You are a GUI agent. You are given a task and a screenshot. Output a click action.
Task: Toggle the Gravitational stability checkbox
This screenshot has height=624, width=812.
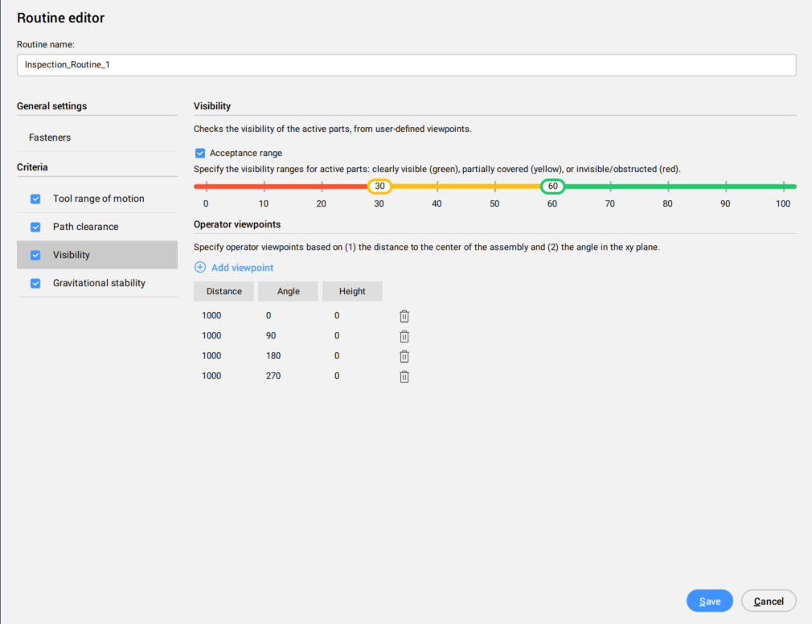pyautogui.click(x=35, y=283)
